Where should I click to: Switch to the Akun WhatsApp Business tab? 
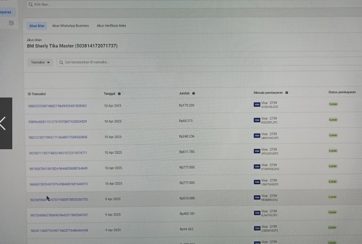pyautogui.click(x=70, y=26)
